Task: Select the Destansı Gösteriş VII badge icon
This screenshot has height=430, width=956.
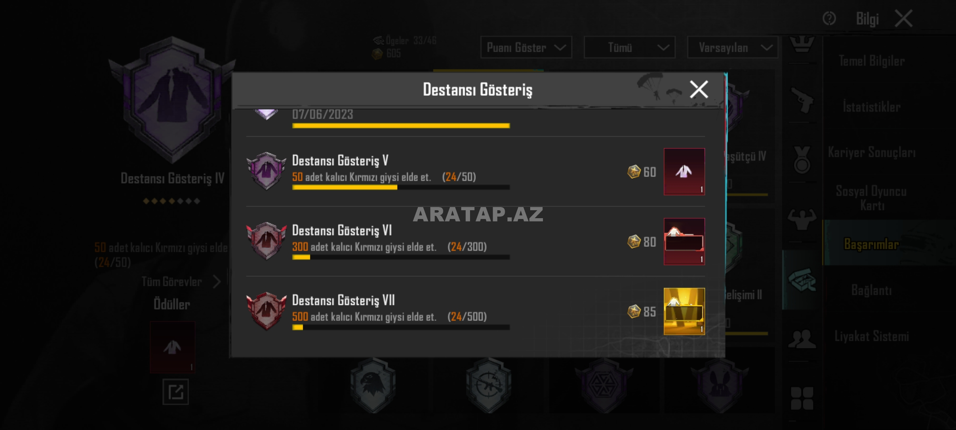Action: click(266, 311)
